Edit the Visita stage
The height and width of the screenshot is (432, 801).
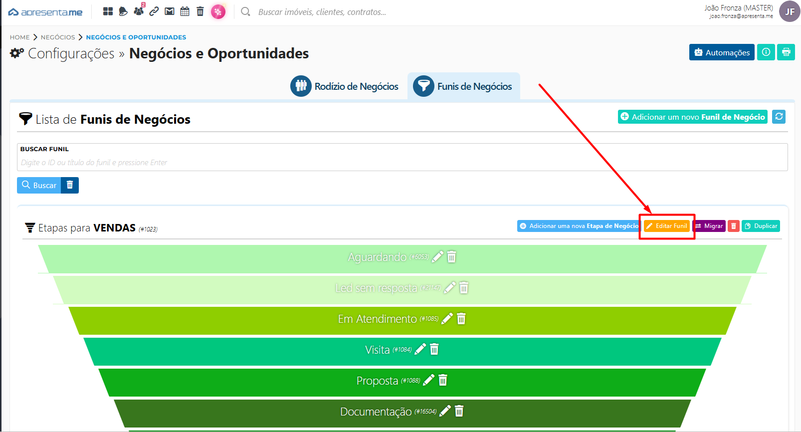[x=420, y=349]
